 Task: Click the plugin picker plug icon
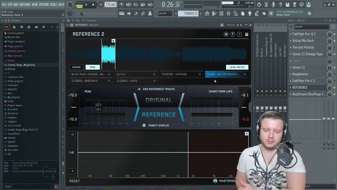click(x=250, y=14)
